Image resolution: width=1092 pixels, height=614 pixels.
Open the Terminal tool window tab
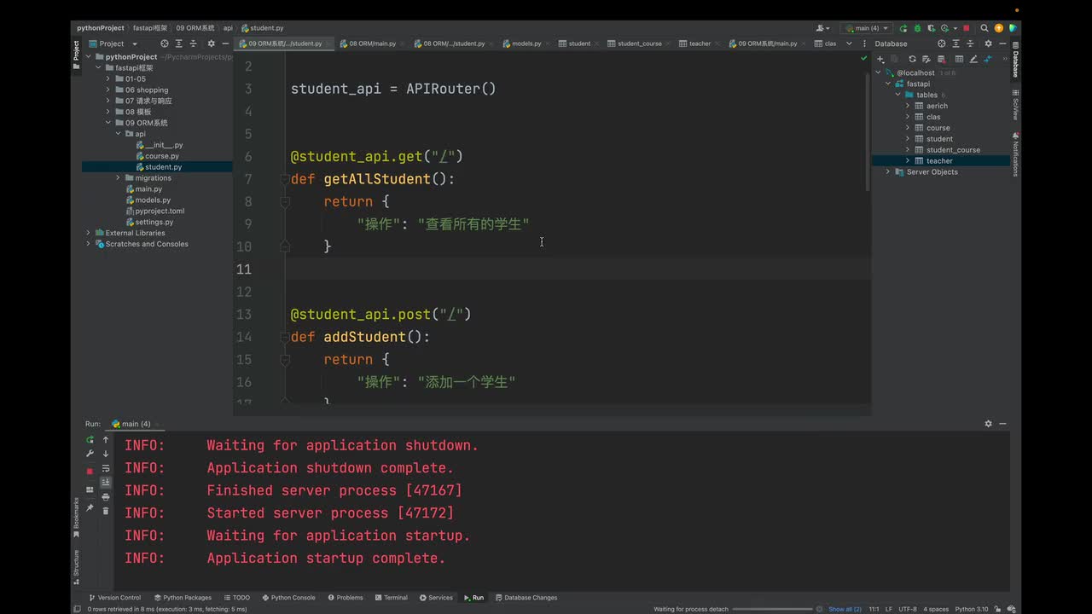pyautogui.click(x=391, y=597)
